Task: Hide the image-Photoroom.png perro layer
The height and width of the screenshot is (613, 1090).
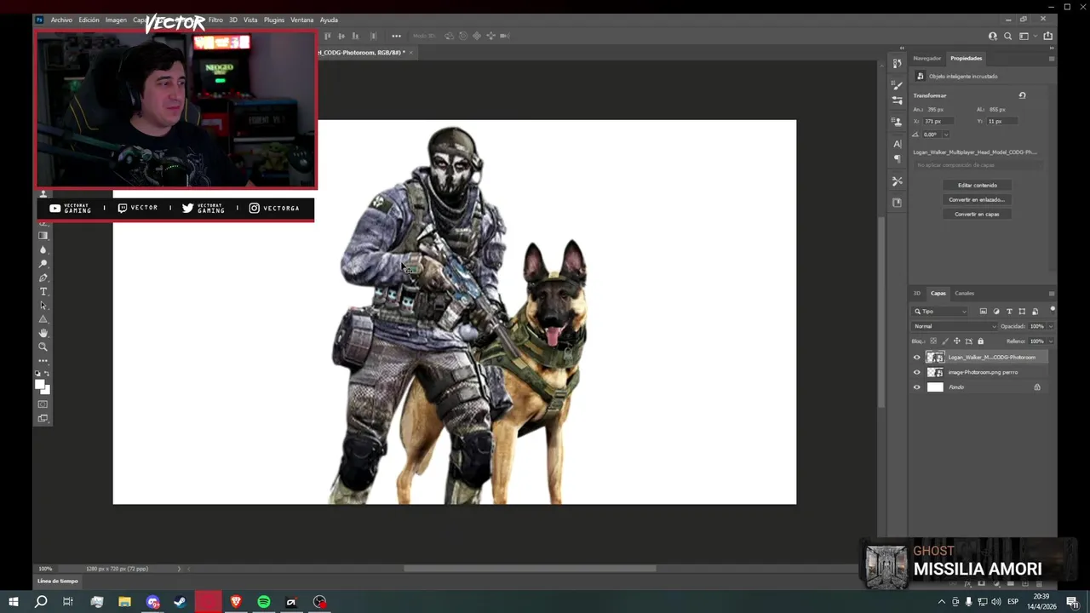Action: [x=917, y=372]
